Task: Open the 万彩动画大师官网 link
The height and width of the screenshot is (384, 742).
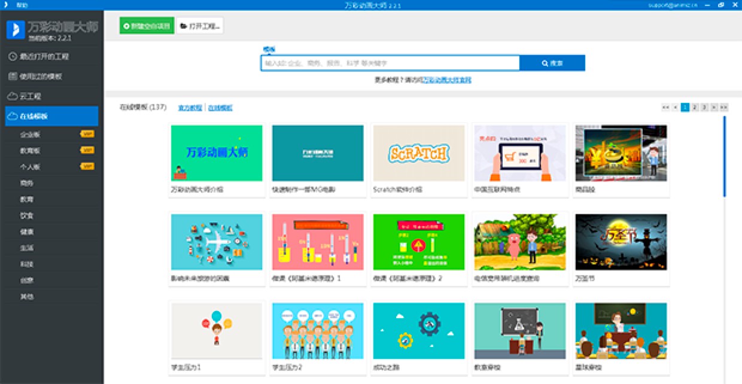Action: tap(447, 80)
